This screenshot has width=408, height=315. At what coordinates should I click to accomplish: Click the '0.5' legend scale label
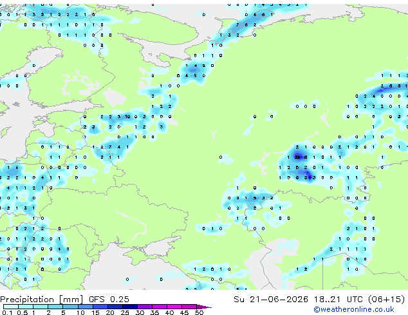(x=22, y=312)
